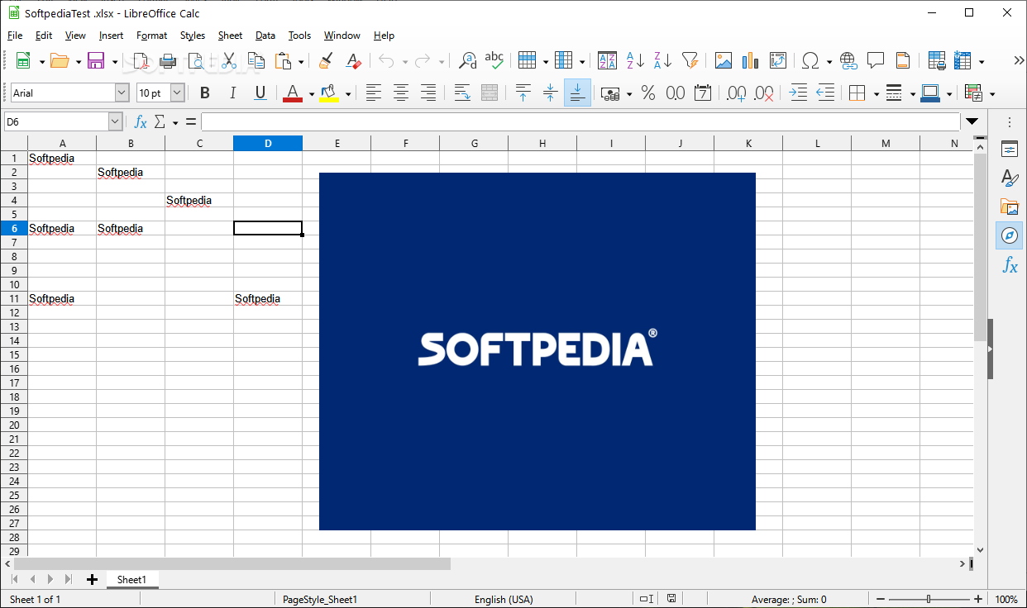Viewport: 1027px width, 608px height.
Task: Toggle the AutoFilter funnel icon
Action: (x=690, y=60)
